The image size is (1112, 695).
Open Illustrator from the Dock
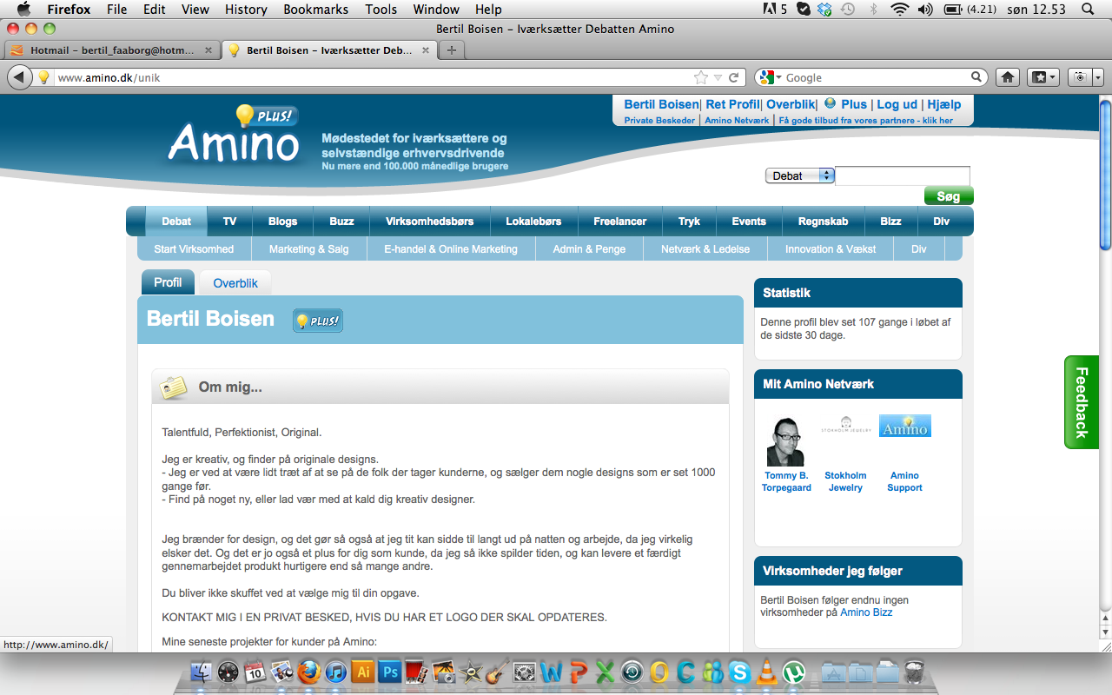click(363, 672)
